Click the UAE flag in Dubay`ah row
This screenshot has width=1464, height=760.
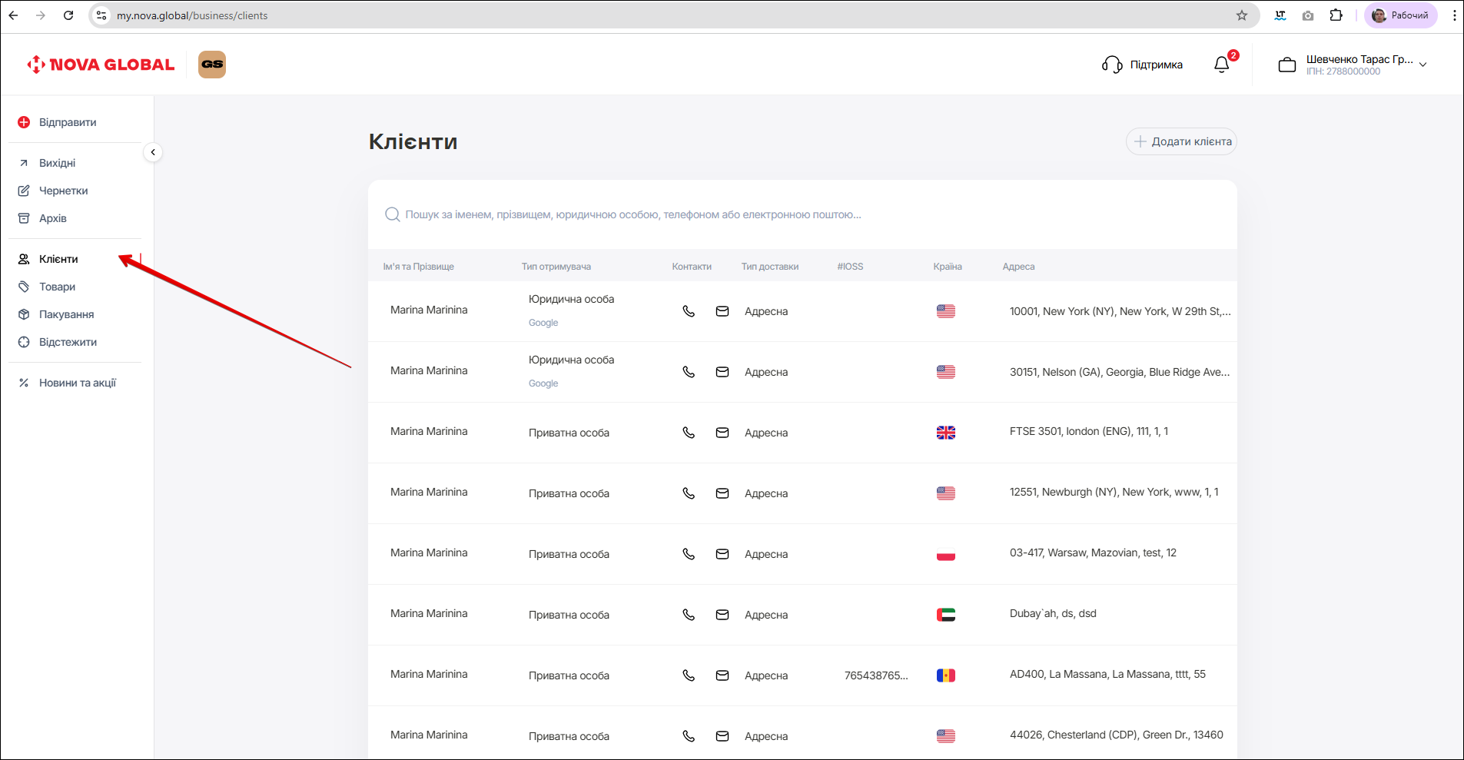[946, 615]
